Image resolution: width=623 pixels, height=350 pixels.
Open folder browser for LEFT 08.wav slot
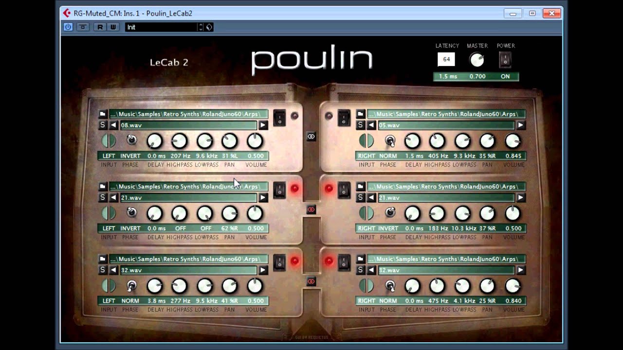tap(102, 114)
